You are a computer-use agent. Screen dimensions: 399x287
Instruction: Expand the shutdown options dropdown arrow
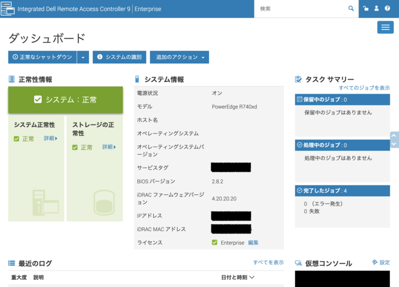click(x=83, y=57)
